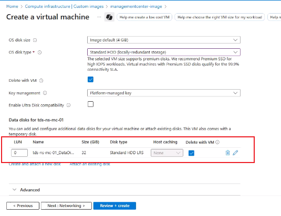Click the LUN input field
Screen dimensions: 281x216
coord(19,153)
